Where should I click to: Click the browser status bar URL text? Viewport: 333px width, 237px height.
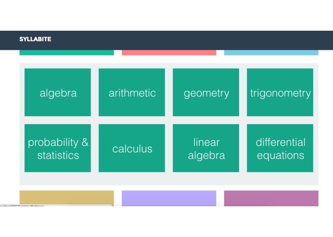[22, 205]
